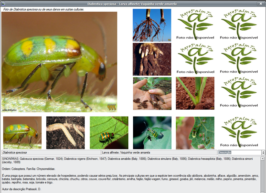
Task: Select the photo of a hand holding soil
Action: click(152, 93)
